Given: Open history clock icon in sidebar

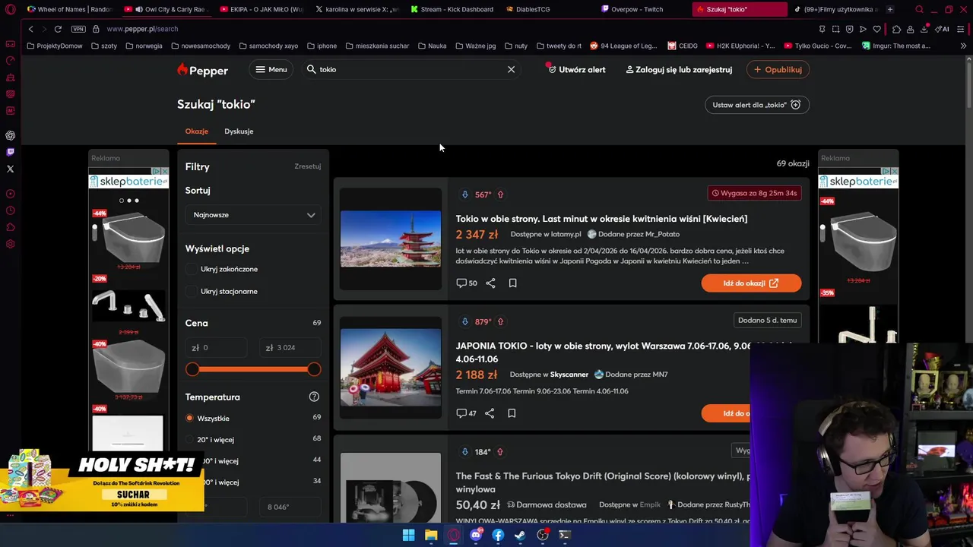Looking at the screenshot, I should point(10,210).
